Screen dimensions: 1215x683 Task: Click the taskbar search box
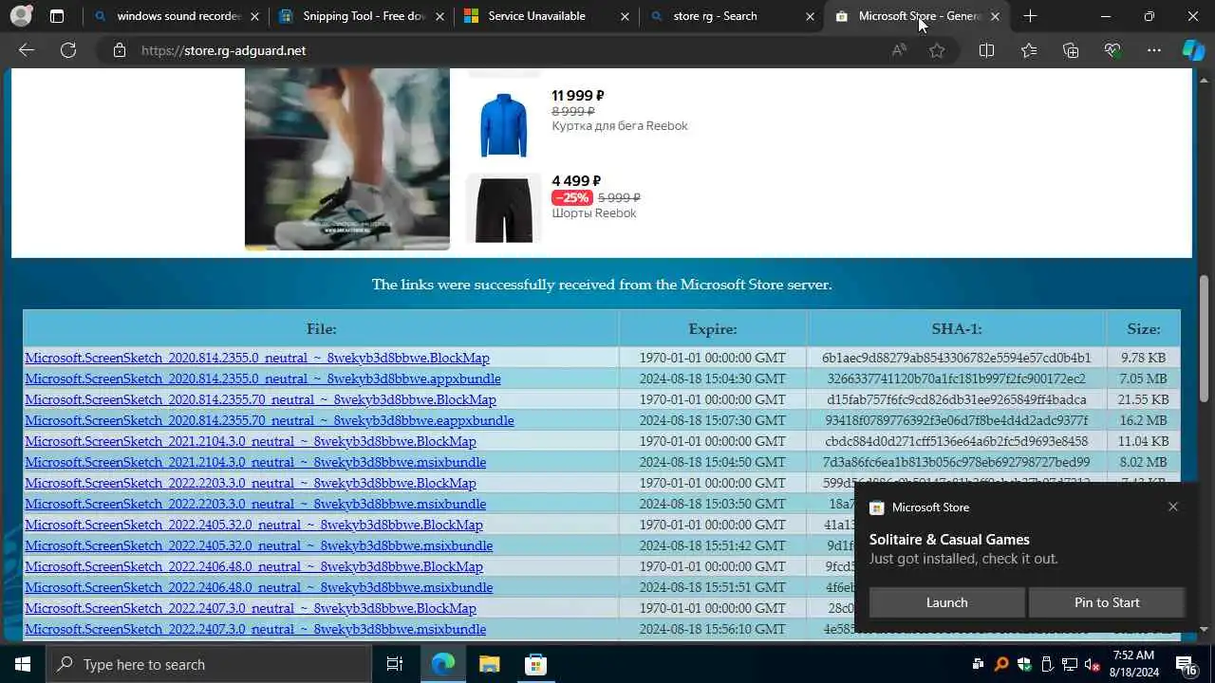pyautogui.click(x=209, y=664)
